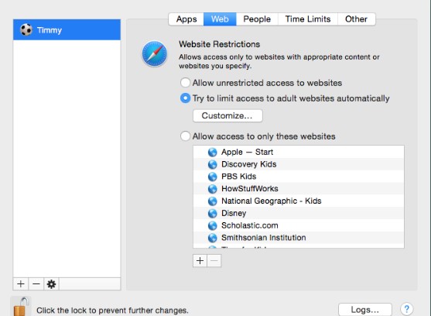The image size is (431, 316).
Task: Click the globe icon beside PBS Kids
Action: pos(213,177)
